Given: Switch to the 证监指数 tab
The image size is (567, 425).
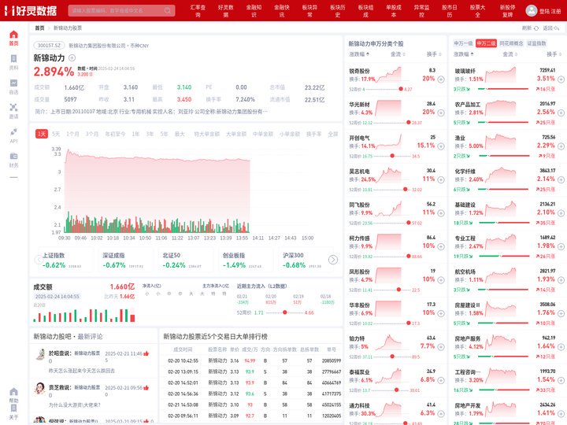Looking at the screenshot, I should click(x=536, y=43).
